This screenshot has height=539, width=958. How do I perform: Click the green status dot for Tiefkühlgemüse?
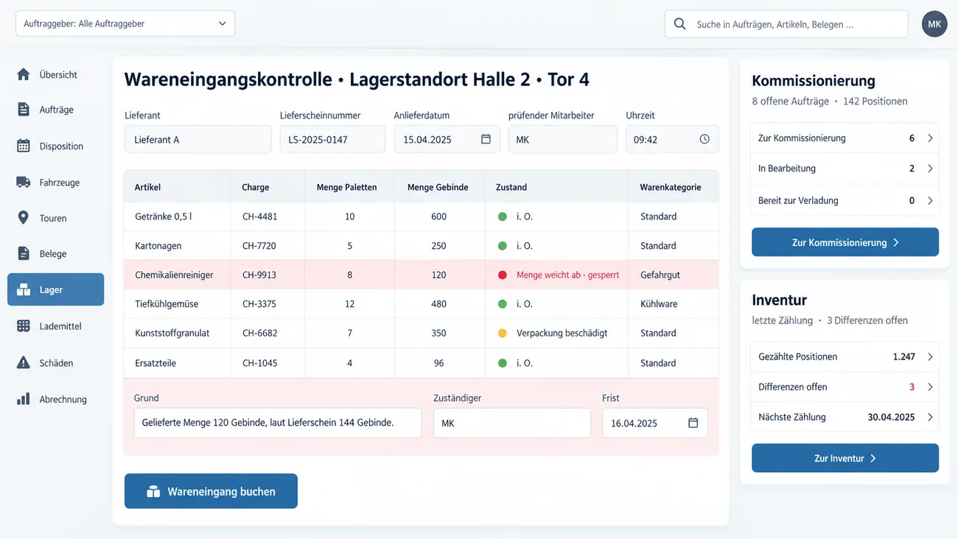click(x=503, y=303)
